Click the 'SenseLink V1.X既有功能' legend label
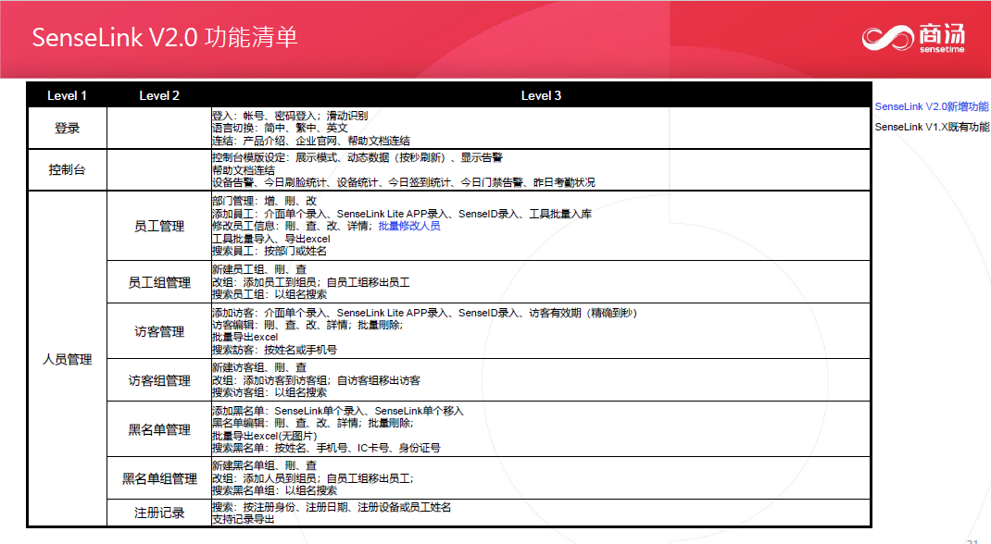 click(932, 127)
